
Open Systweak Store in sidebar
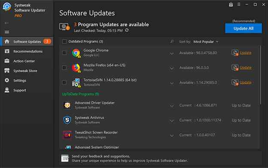pos(27,71)
